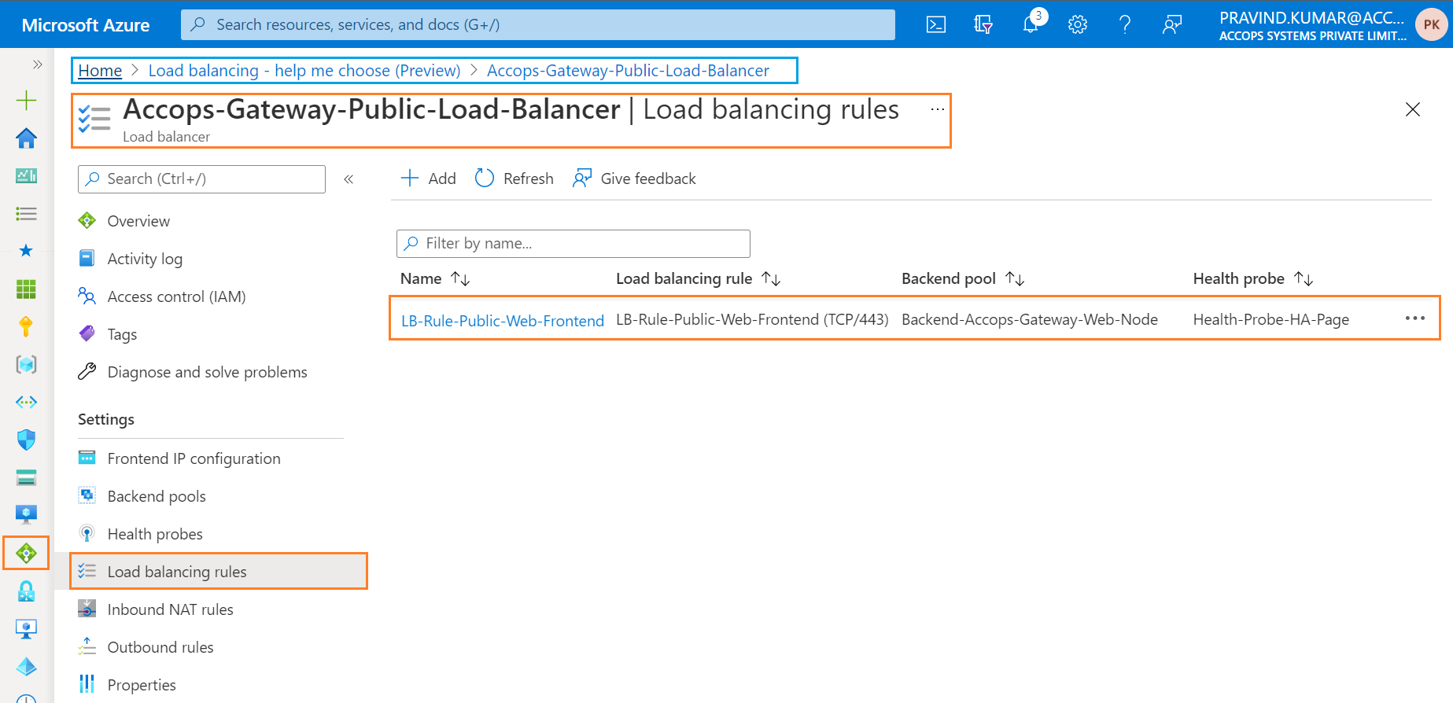
Task: Click Add to create a rule
Action: click(x=429, y=179)
